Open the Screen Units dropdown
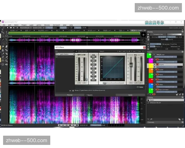This screenshot has height=148, width=185. (37, 28)
